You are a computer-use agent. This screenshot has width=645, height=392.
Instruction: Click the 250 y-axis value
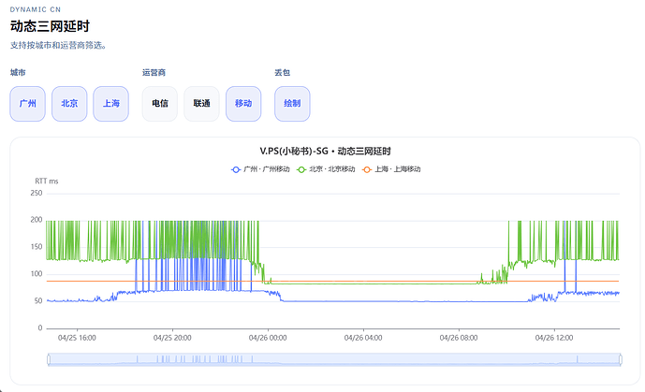click(37, 193)
